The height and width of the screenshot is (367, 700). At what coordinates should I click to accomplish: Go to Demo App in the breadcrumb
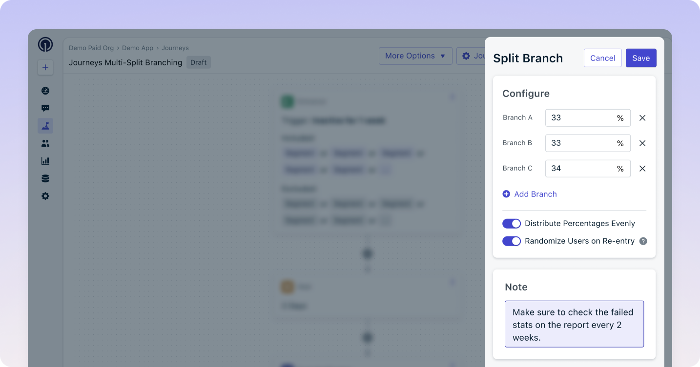click(137, 48)
